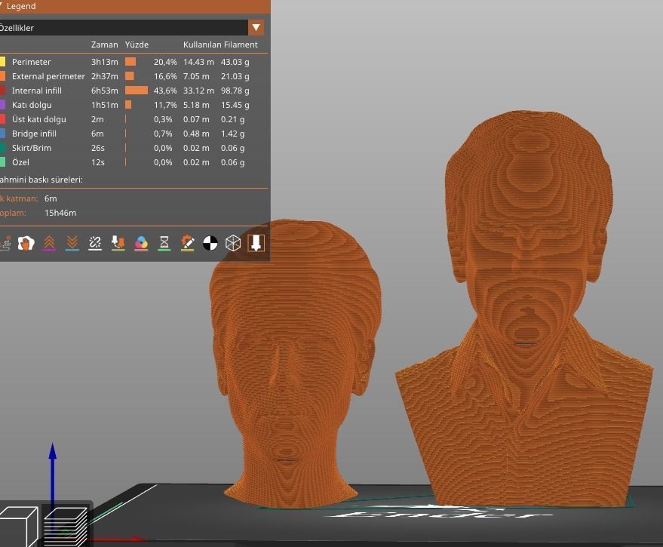Toggle Color changes three-circles icon
Viewport: 663px width, 547px height.
(x=141, y=243)
